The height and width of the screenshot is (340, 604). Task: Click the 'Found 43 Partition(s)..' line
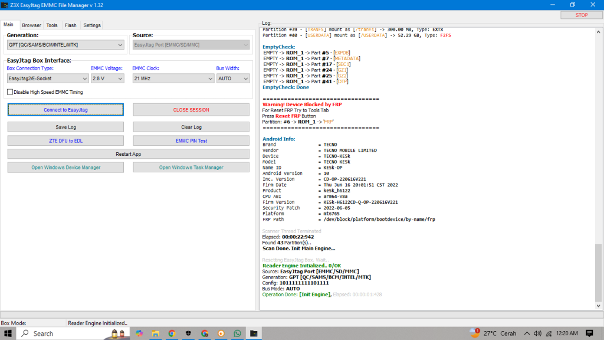click(287, 243)
